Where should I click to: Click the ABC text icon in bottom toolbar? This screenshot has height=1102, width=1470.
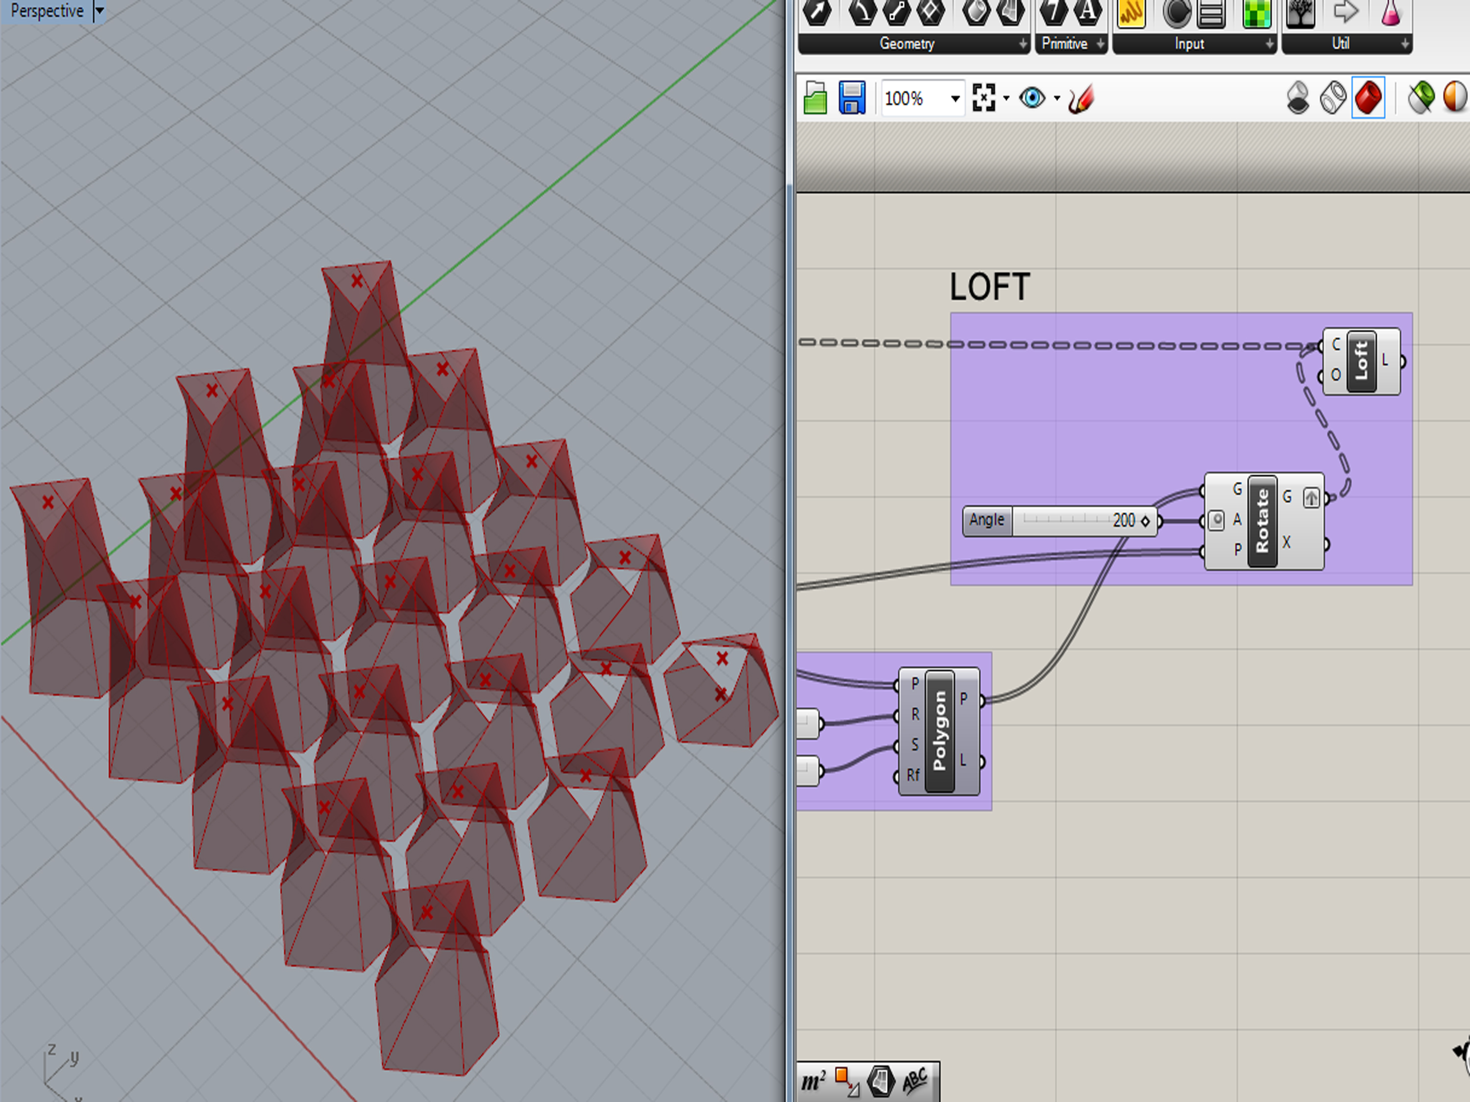(915, 1081)
